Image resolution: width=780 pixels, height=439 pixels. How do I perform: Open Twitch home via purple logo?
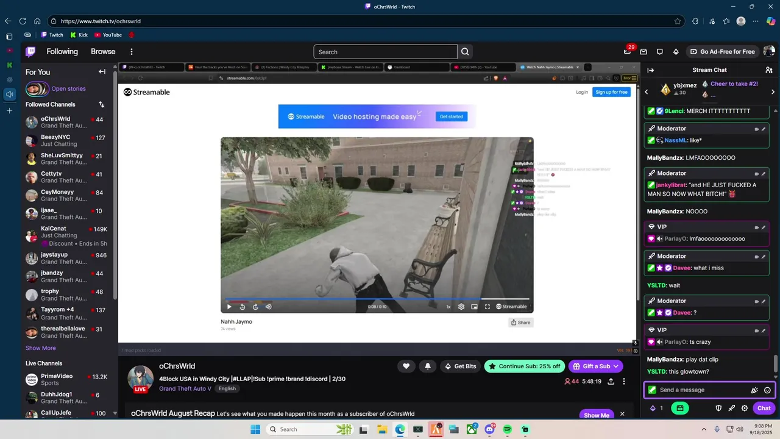click(30, 52)
